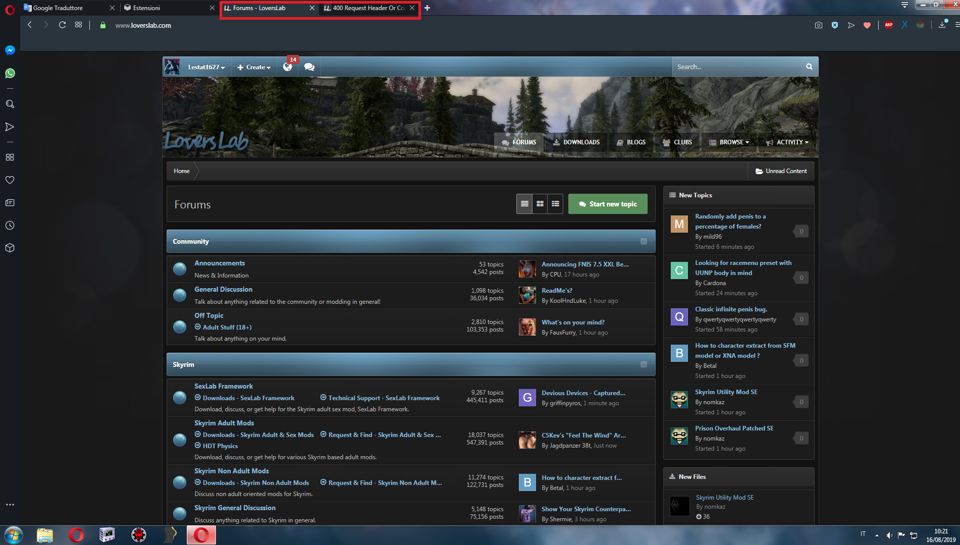Image resolution: width=960 pixels, height=545 pixels.
Task: Open Unread Content
Action: [781, 171]
